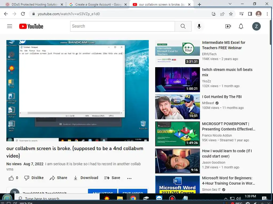Click the Dislike button

[34, 178]
